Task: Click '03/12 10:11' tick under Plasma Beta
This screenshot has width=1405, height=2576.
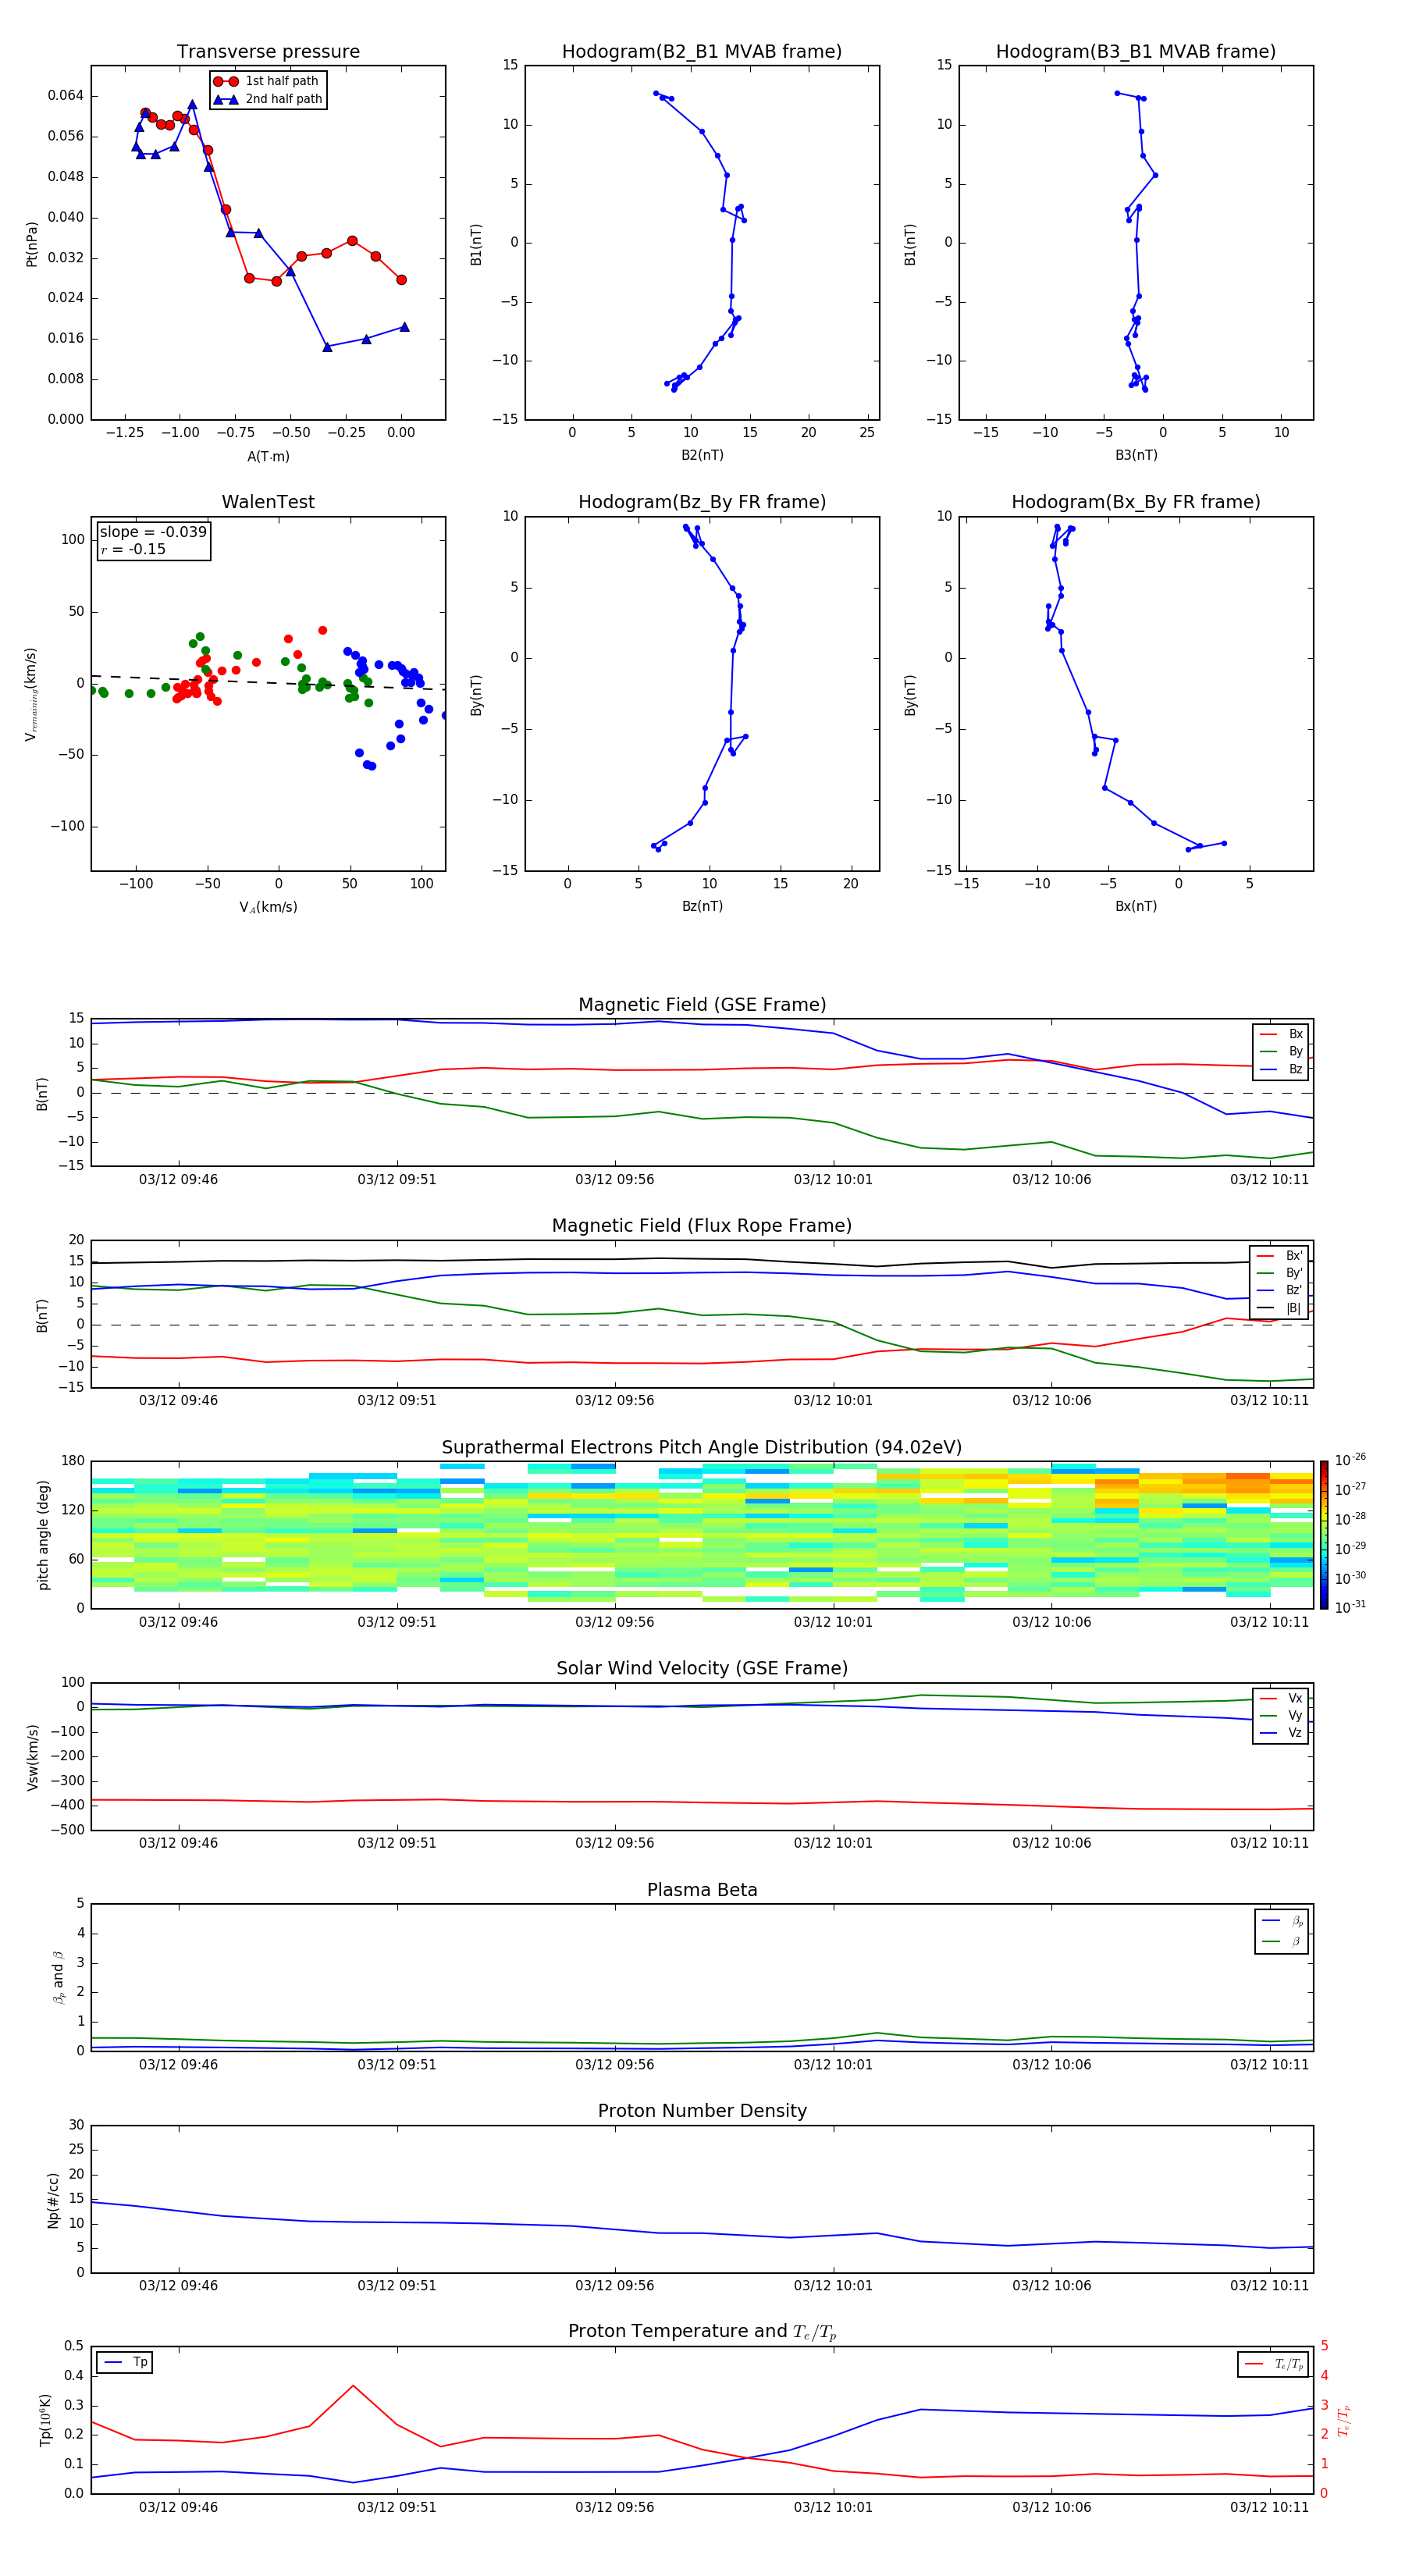Action: (1269, 2064)
